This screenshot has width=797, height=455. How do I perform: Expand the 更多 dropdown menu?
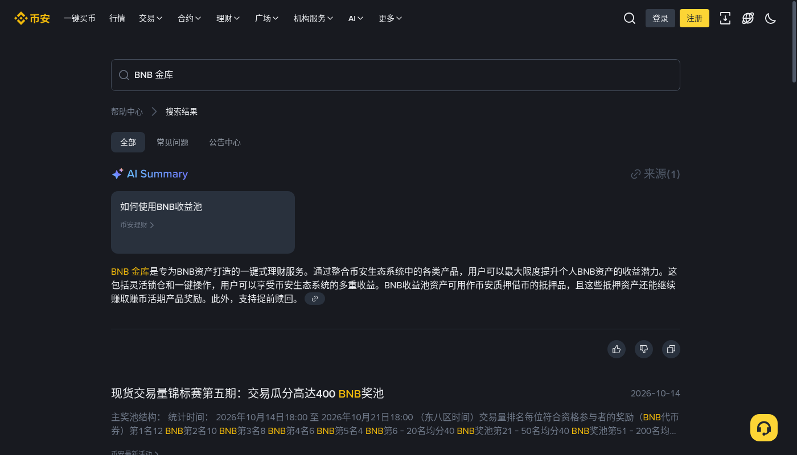coord(391,18)
